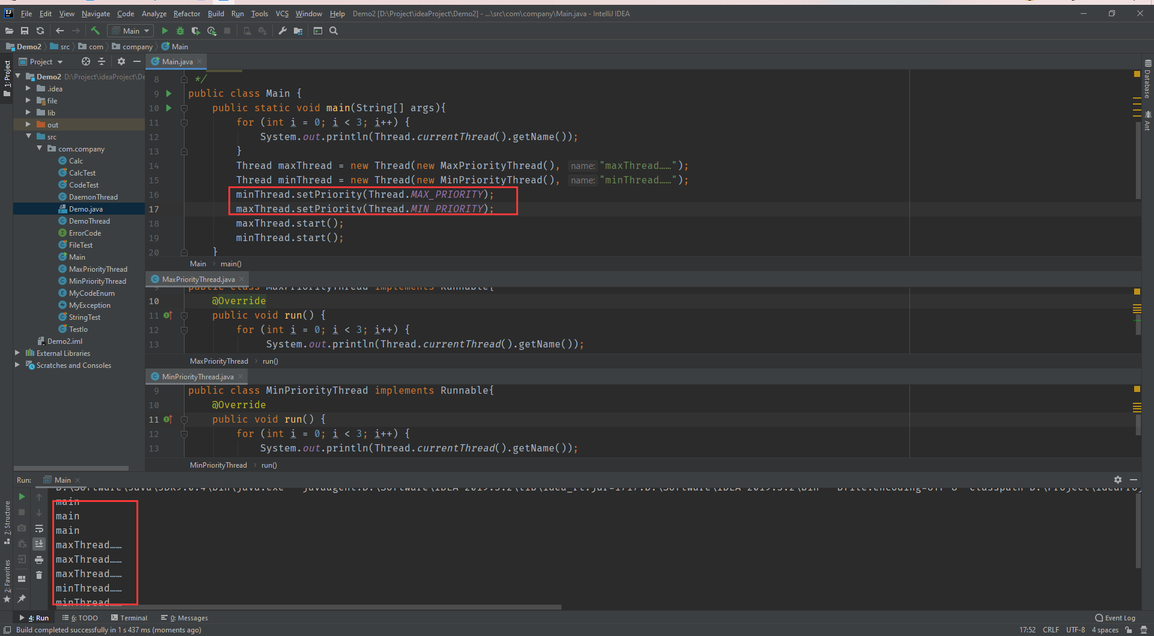Locate the opened file with the Project panel crosshair icon
Screen dimensions: 1154x636
pyautogui.click(x=86, y=61)
